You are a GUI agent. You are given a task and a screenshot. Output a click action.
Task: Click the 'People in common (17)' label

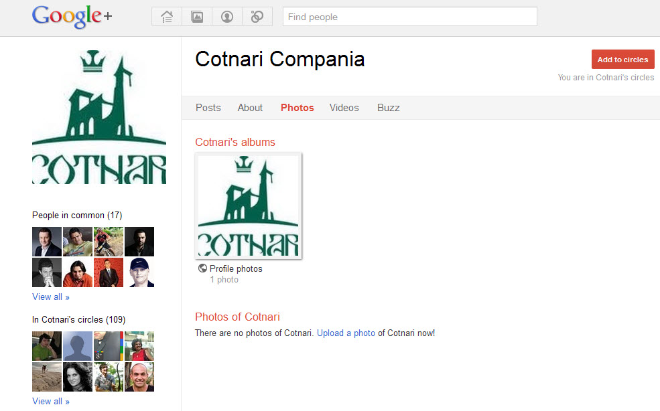coord(77,216)
